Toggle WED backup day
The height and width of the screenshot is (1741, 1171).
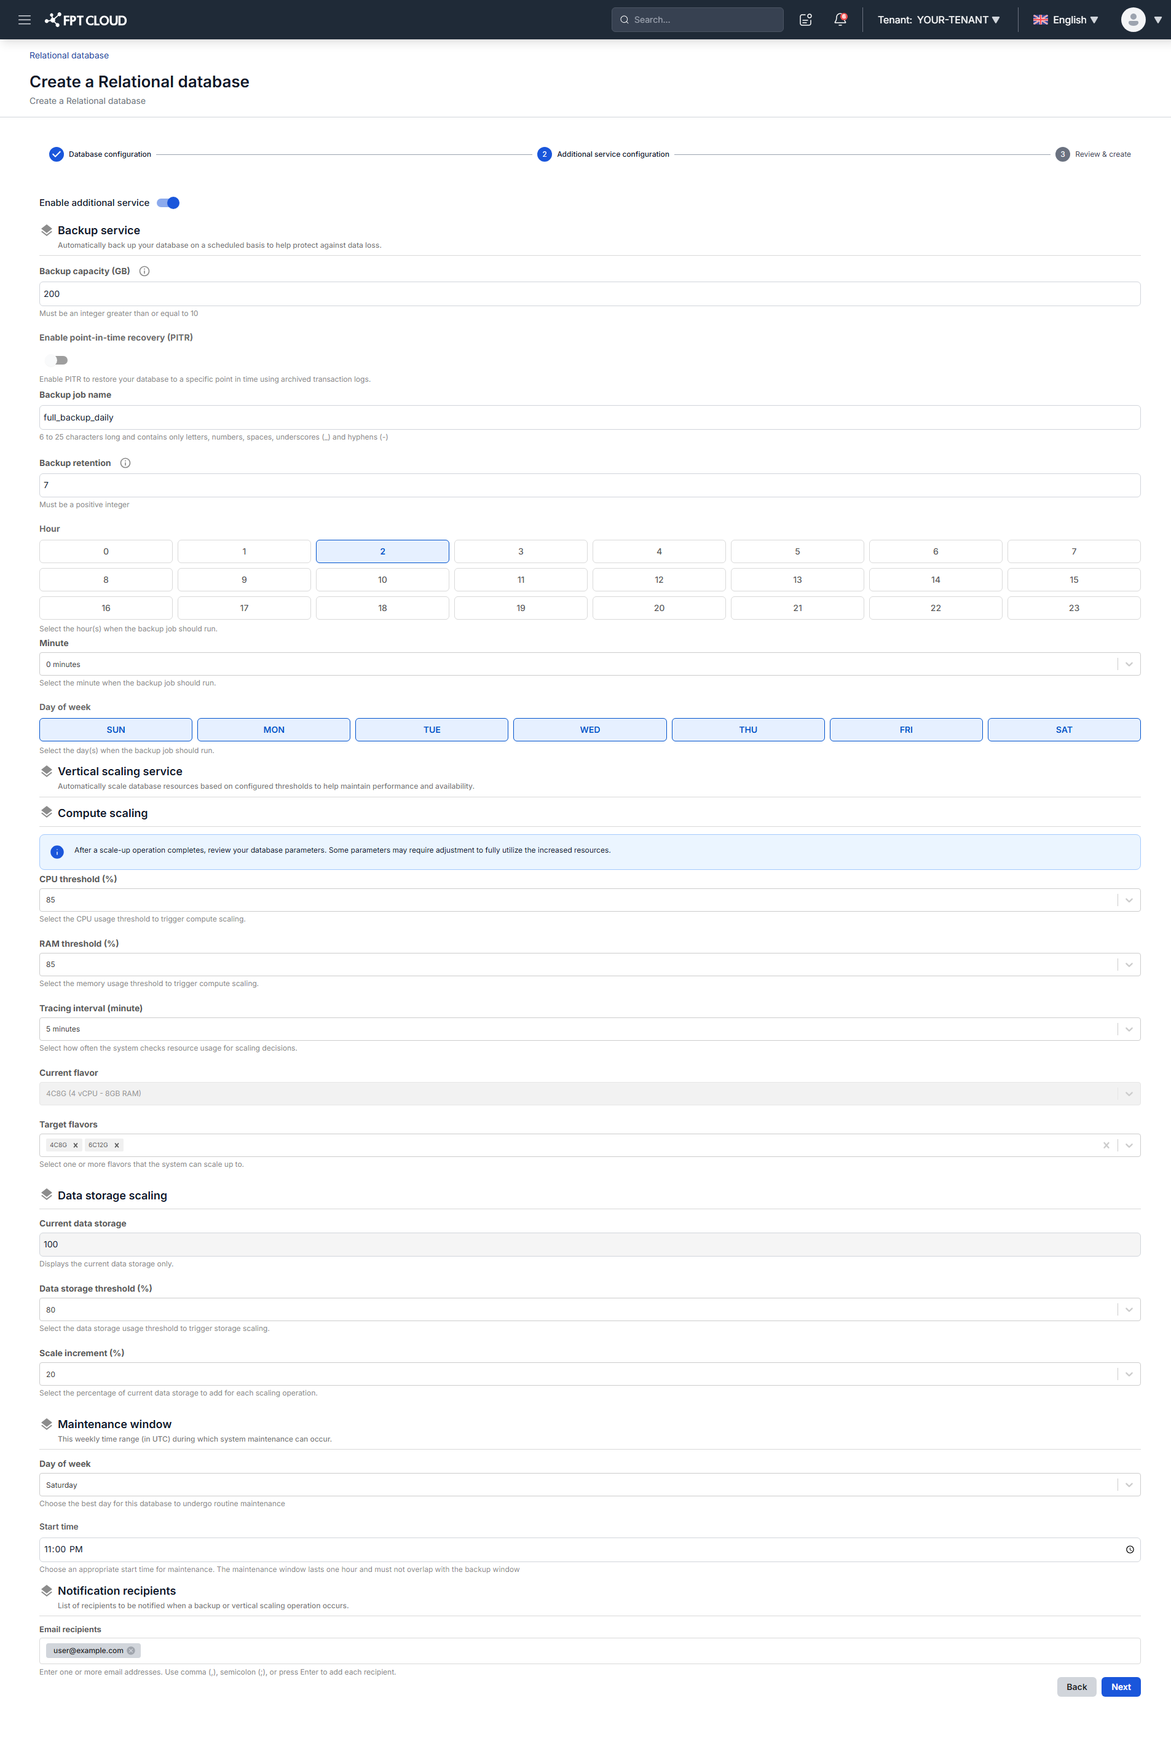590,730
